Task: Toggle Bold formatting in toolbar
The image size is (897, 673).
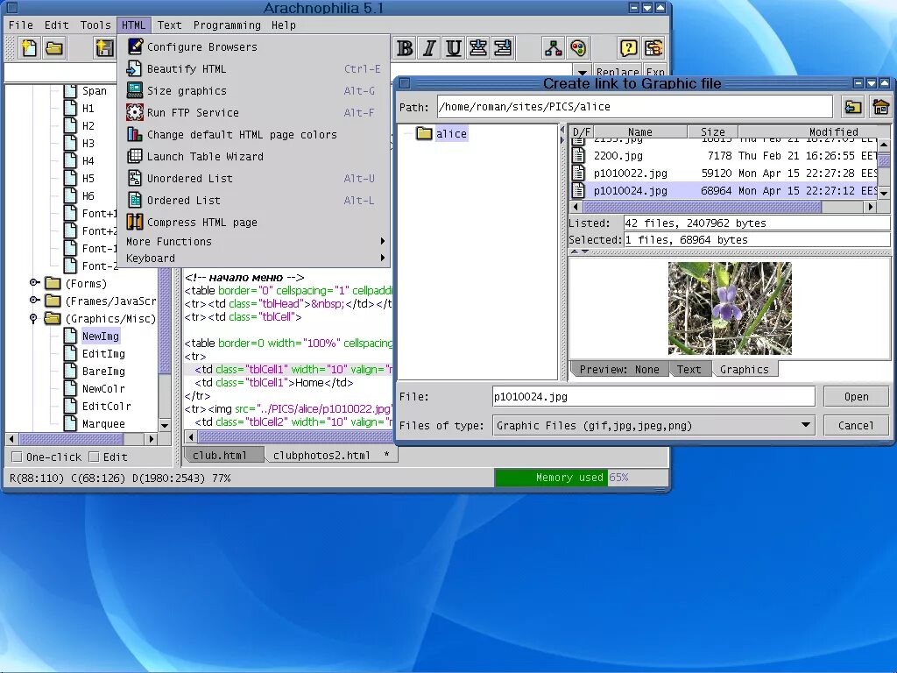Action: [405, 48]
